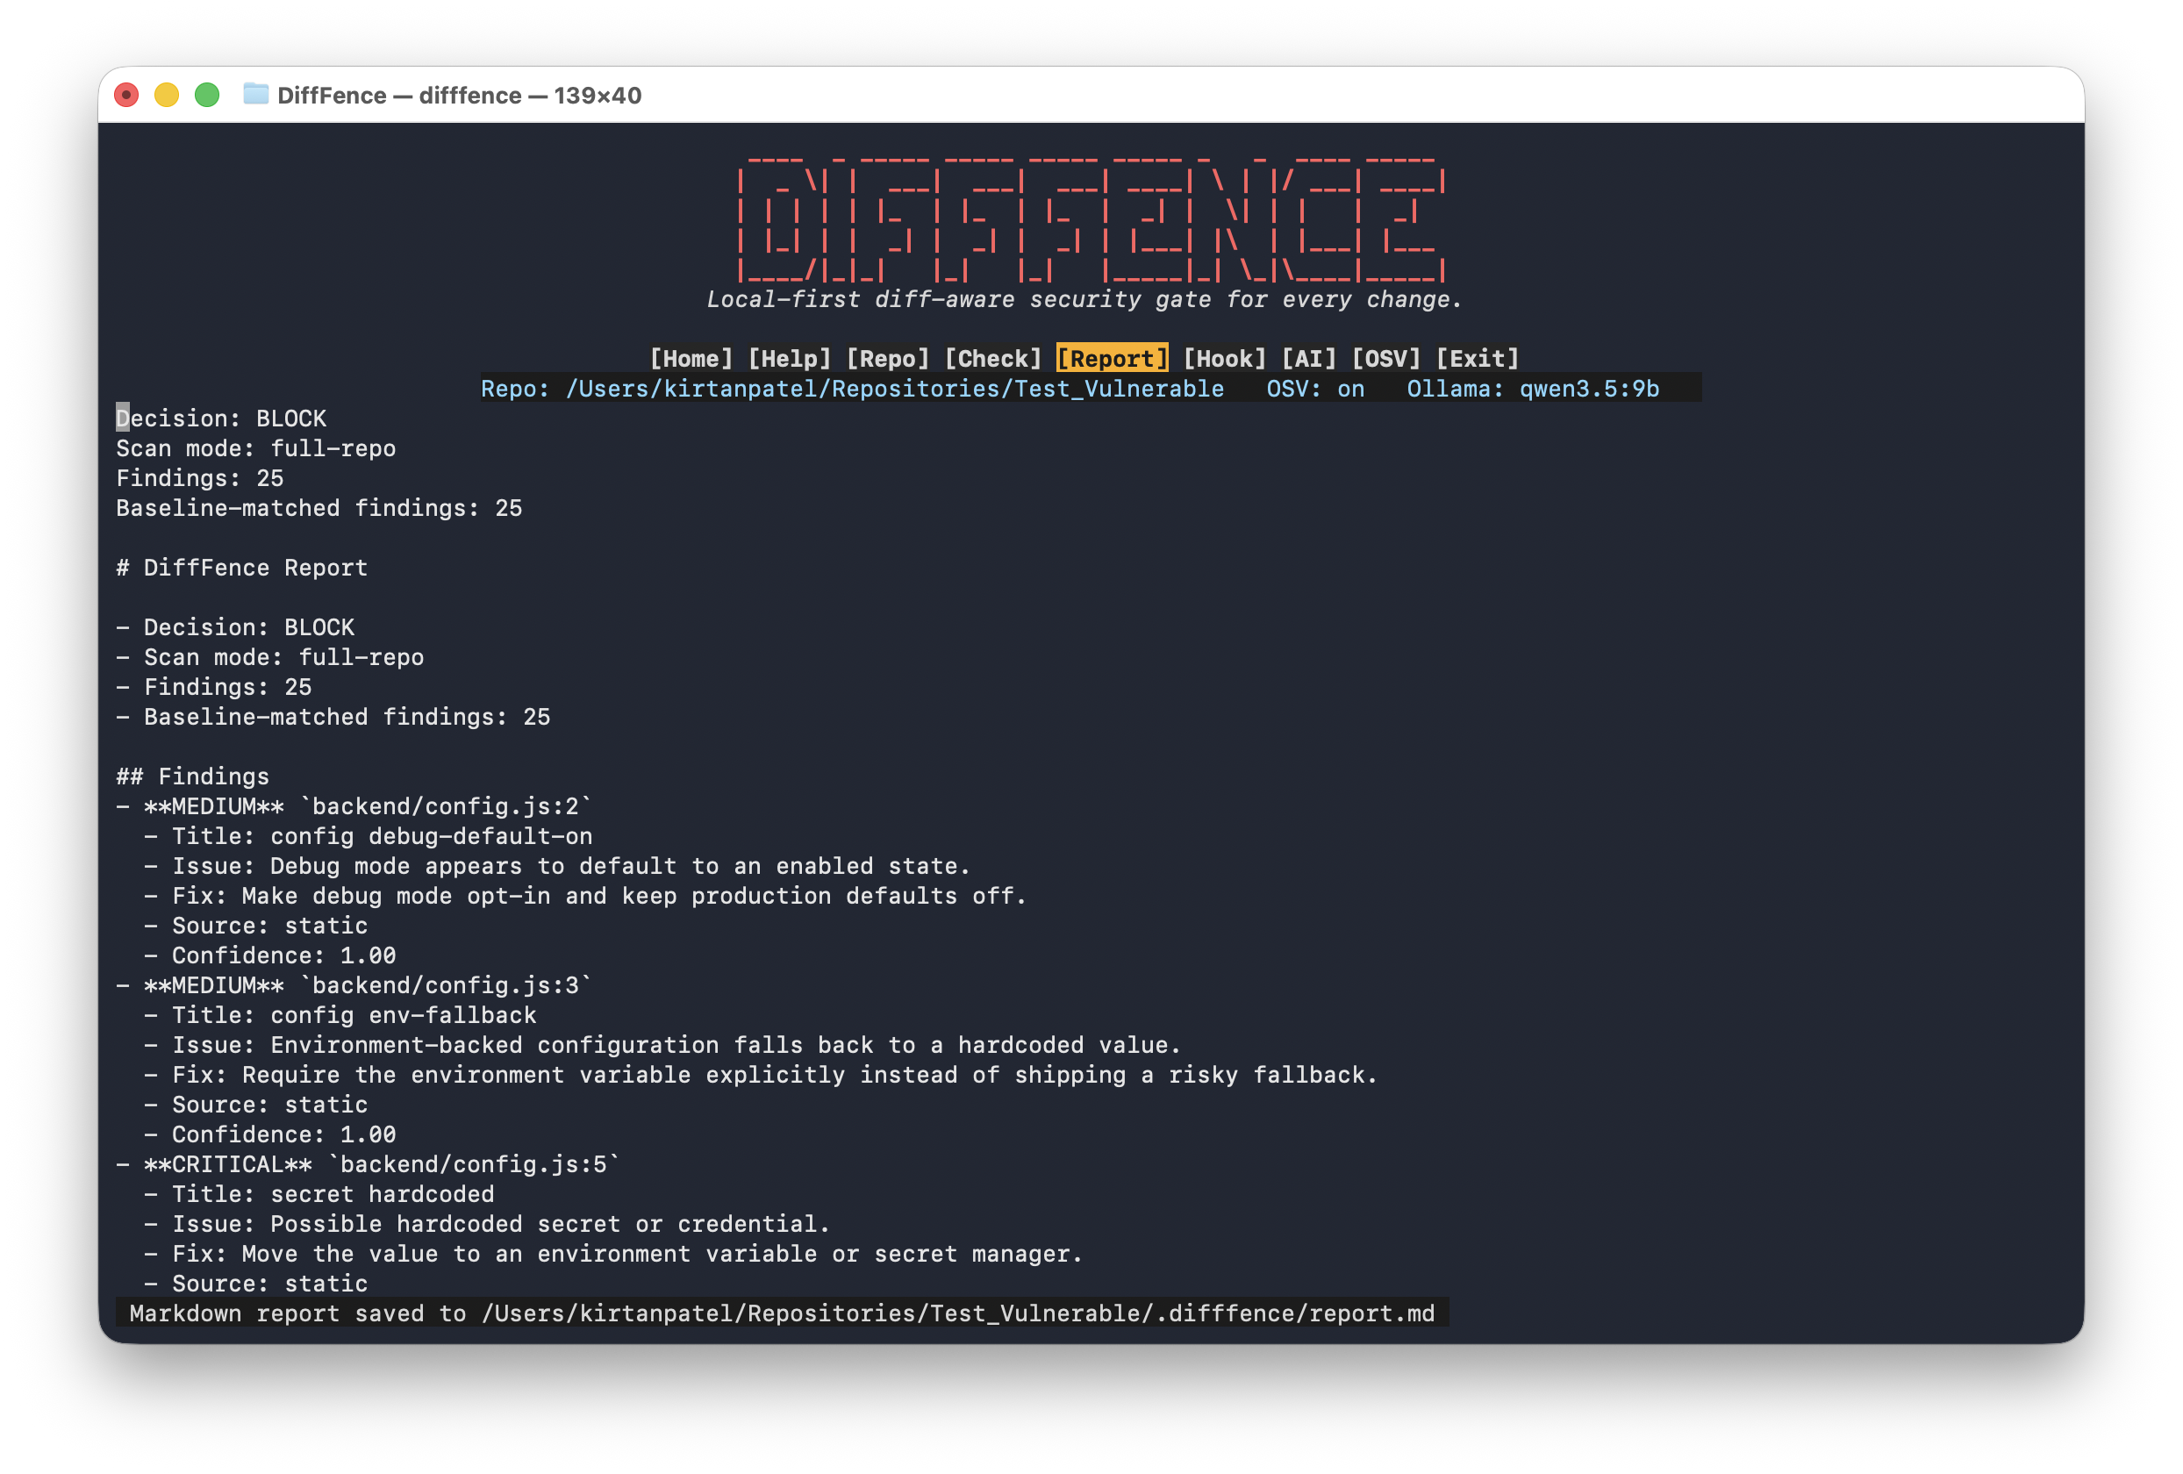Select the Repo menu item
2183x1474 pixels.
(887, 359)
